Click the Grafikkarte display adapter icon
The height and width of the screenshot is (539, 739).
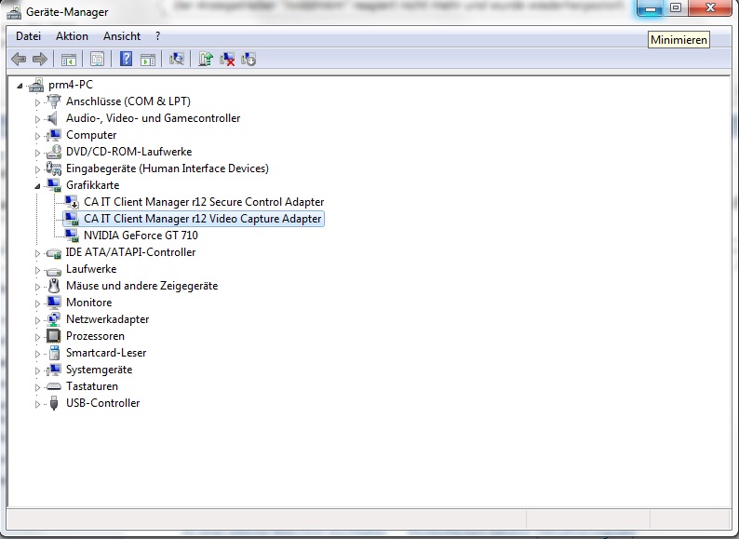click(54, 185)
